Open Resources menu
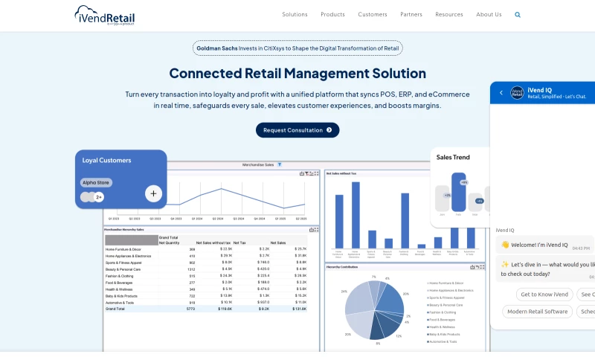Image resolution: width=595 pixels, height=357 pixels. pyautogui.click(x=449, y=14)
